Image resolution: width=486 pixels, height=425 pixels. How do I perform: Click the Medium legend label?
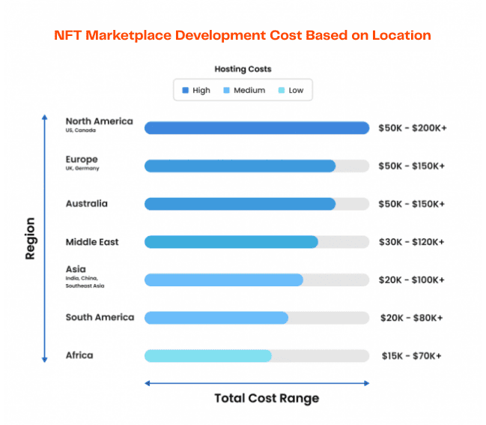[249, 90]
